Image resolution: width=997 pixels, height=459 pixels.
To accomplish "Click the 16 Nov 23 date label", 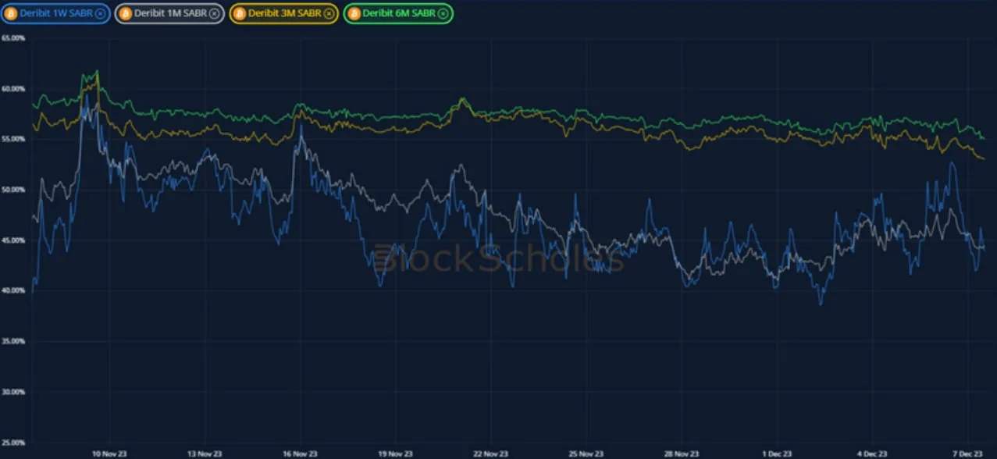I will (x=300, y=454).
